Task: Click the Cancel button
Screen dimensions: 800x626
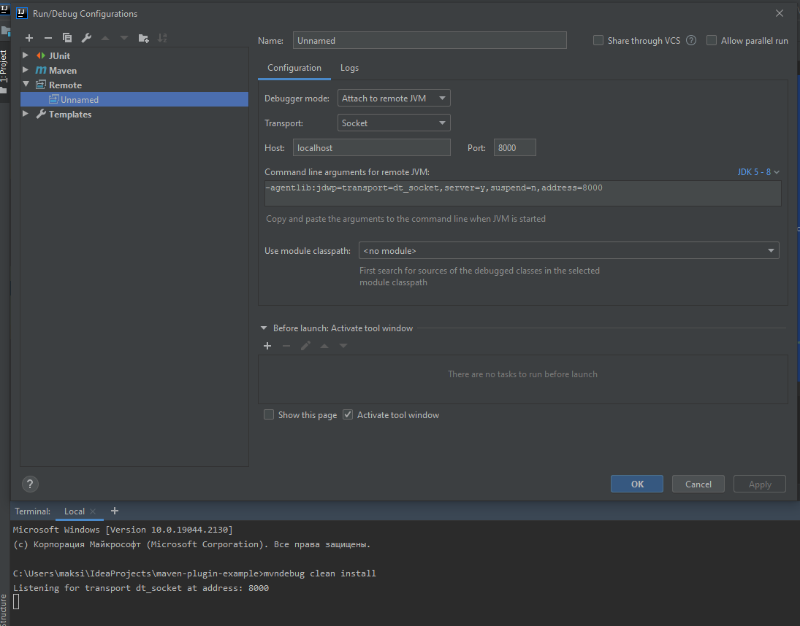Action: click(x=698, y=484)
